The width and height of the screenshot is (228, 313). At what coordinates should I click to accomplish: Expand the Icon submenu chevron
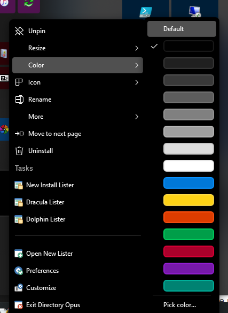[x=137, y=82]
